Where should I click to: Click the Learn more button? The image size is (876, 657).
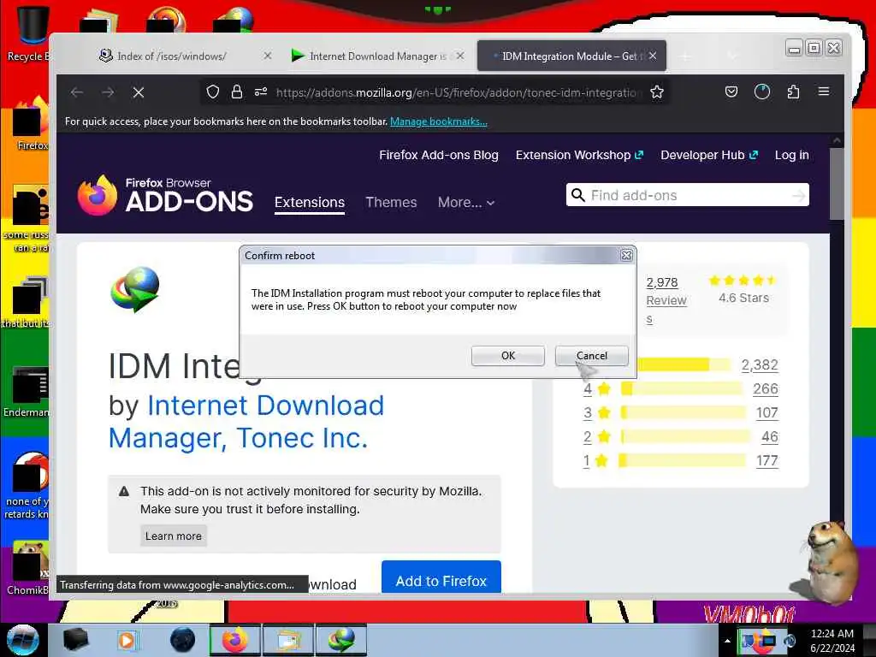tap(173, 536)
